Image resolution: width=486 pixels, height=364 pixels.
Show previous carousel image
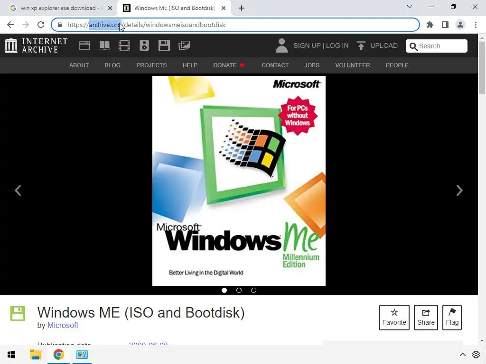(18, 191)
